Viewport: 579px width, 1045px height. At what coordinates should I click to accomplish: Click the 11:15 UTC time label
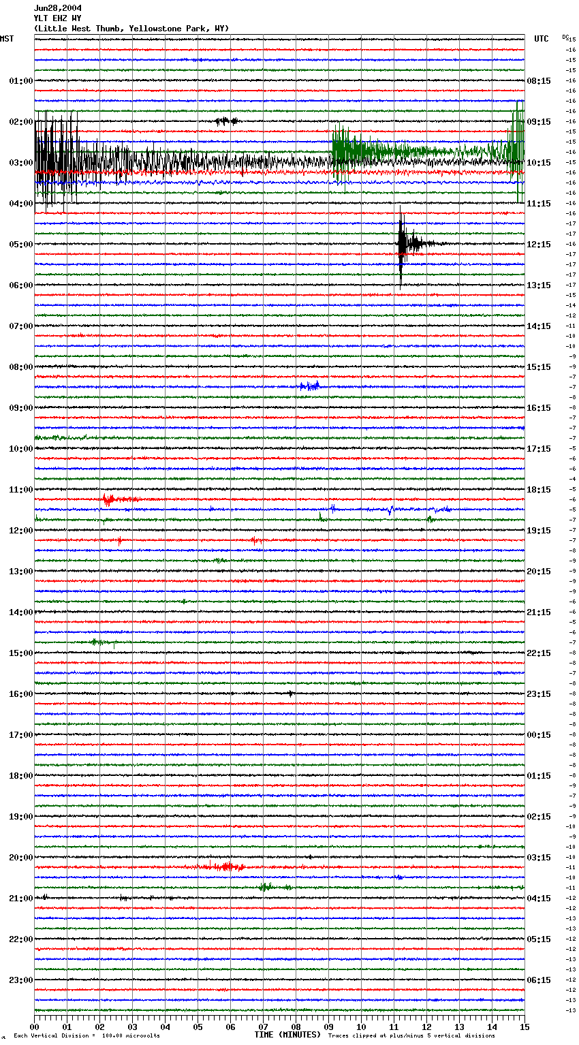539,204
